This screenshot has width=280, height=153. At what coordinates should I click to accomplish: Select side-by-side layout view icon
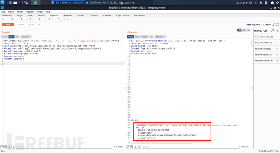pos(239,30)
